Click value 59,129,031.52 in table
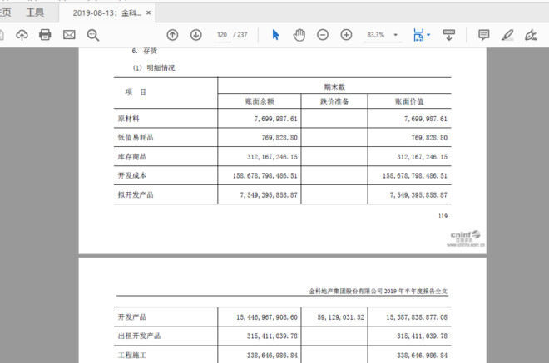549x363 pixels. click(341, 317)
